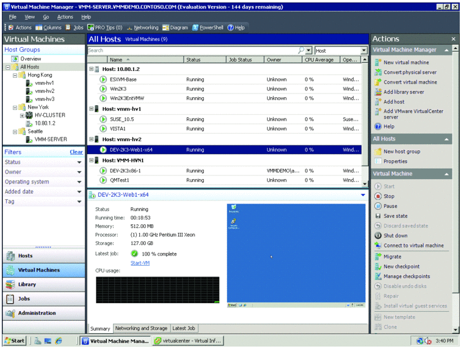Collapse the Hong Kong host group
Screen dimensions: 461x349
[x=15, y=75]
